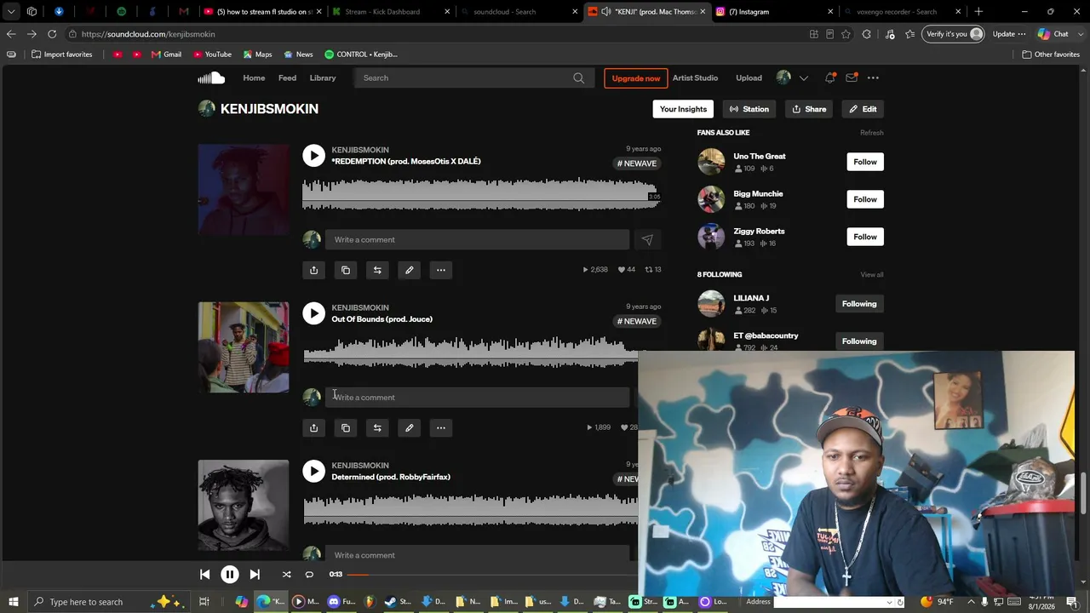Open Your Insights
Viewport: 1090px width, 613px height.
click(683, 109)
